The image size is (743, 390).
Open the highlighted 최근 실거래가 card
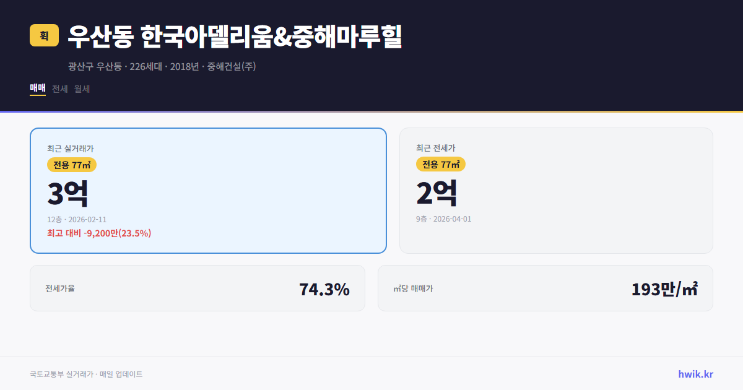coord(207,190)
